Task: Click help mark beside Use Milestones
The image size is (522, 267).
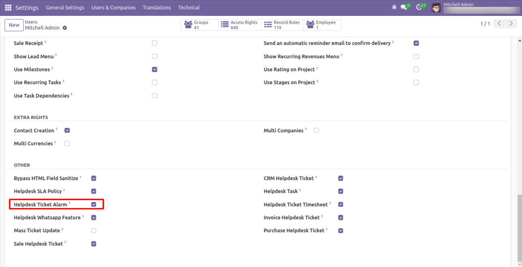Action: (x=52, y=68)
